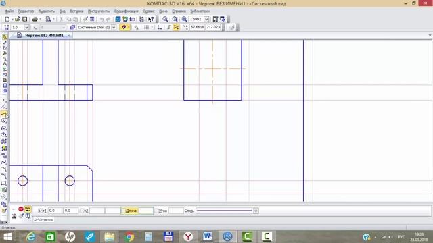This screenshot has height=243, width=433.
Task: Expand the snaps button dropdown arrow
Action: pos(129,27)
